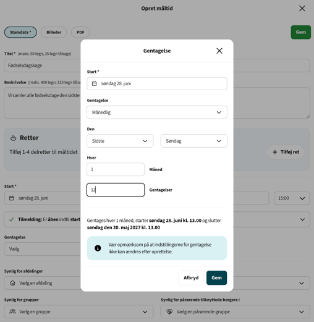Close the Gentagelse dialog with X
This screenshot has width=314, height=322.
(x=219, y=51)
